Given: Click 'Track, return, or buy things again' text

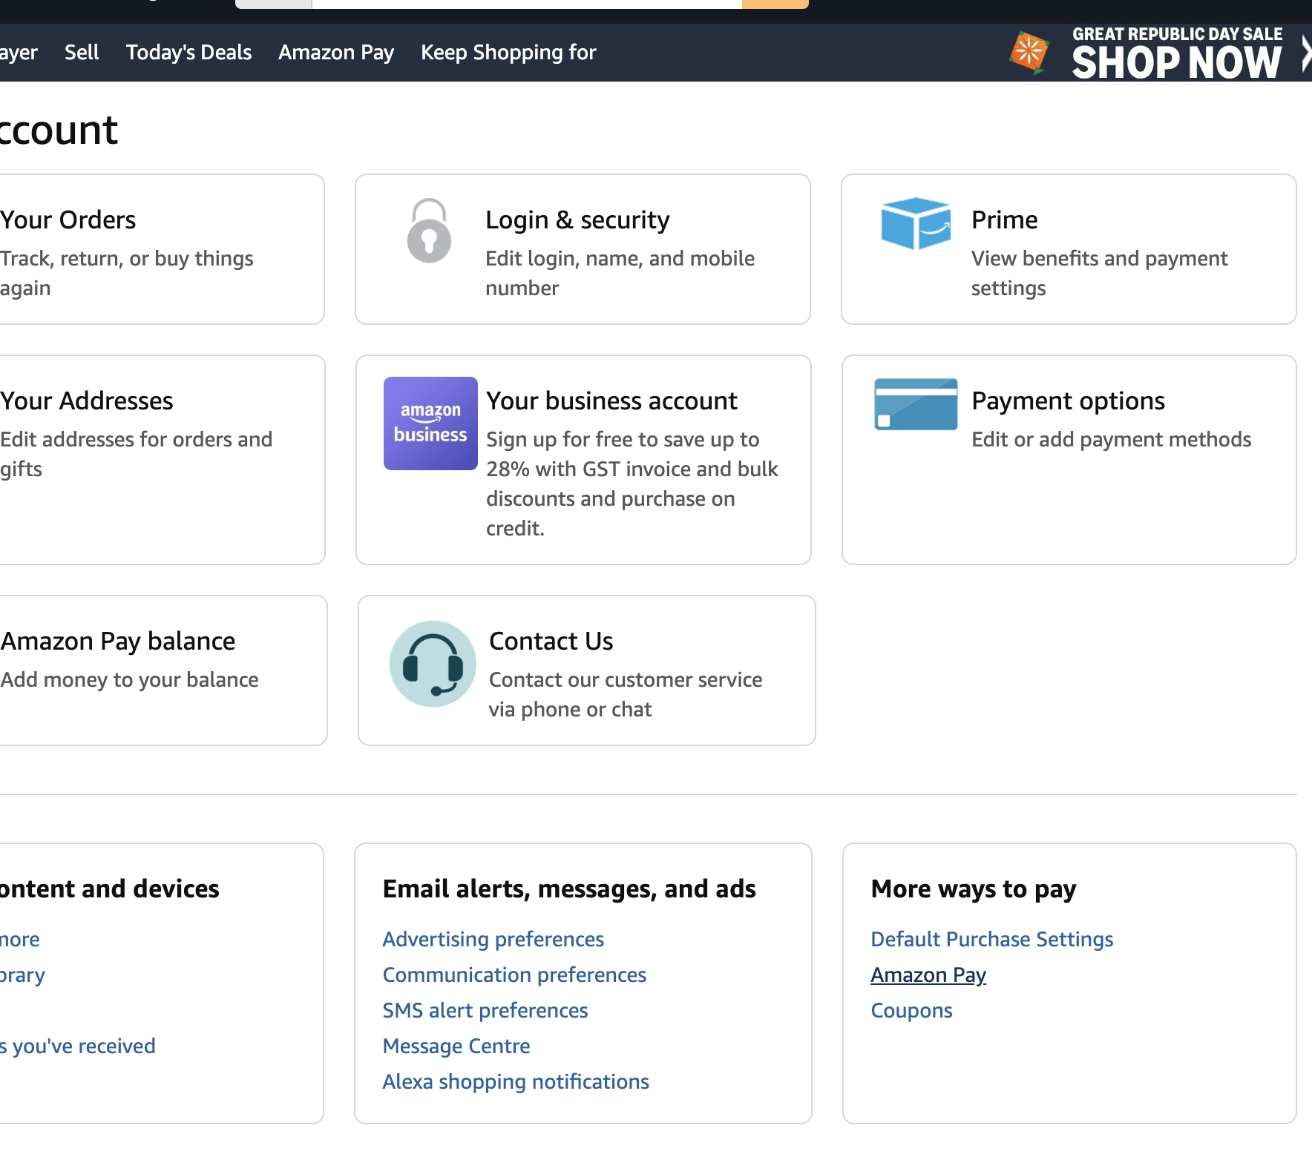Looking at the screenshot, I should pos(126,273).
